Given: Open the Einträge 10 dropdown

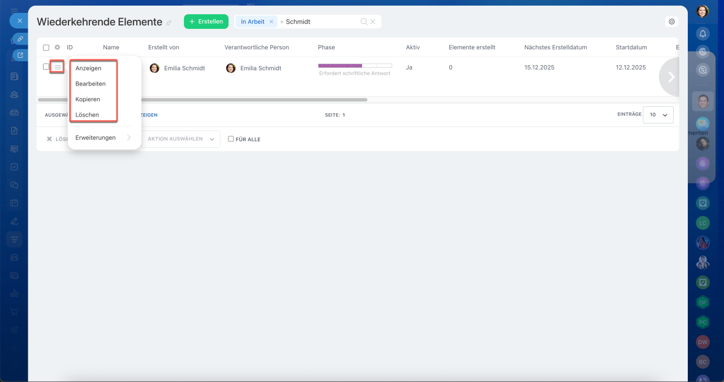Looking at the screenshot, I should [658, 115].
